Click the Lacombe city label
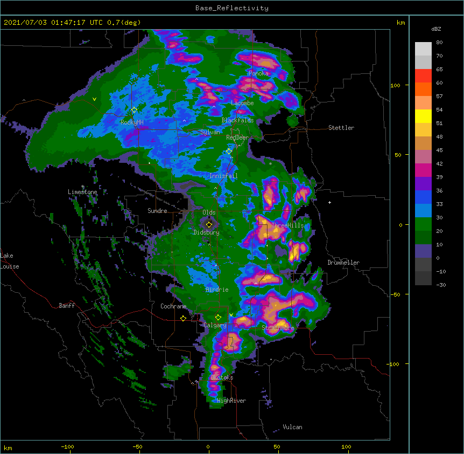464x454 pixels. (x=242, y=103)
